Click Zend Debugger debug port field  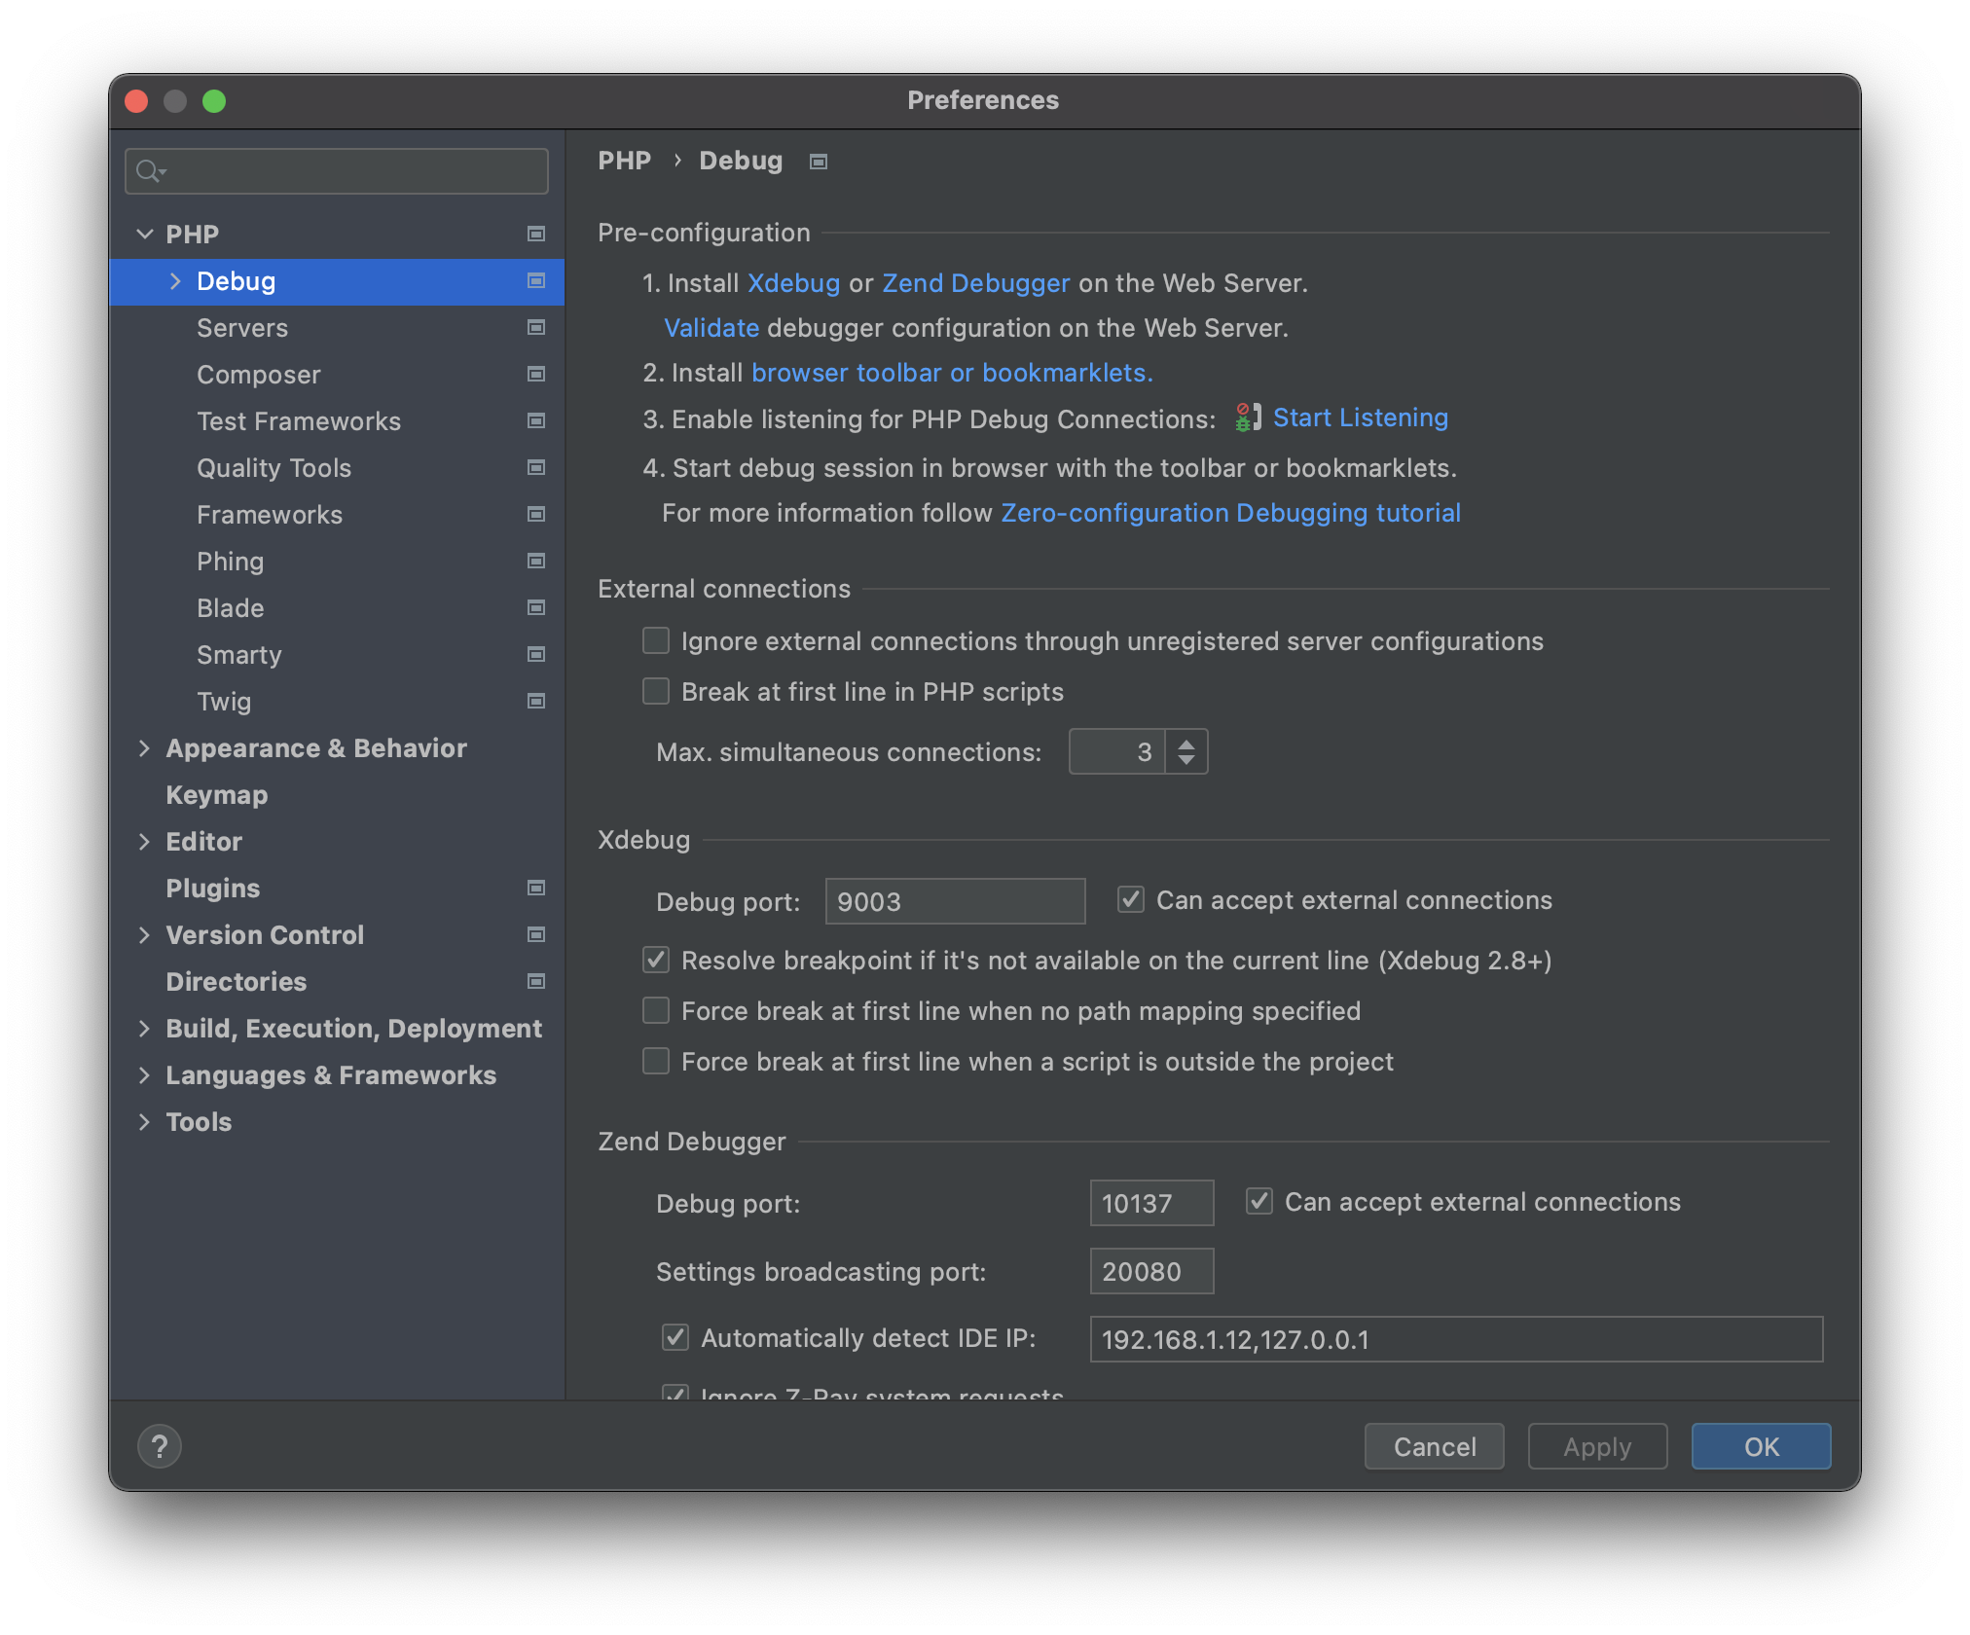(x=1151, y=1203)
